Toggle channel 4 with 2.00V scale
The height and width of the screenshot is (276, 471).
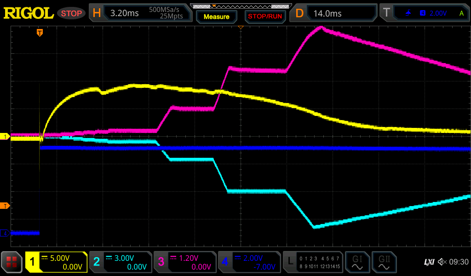249,262
